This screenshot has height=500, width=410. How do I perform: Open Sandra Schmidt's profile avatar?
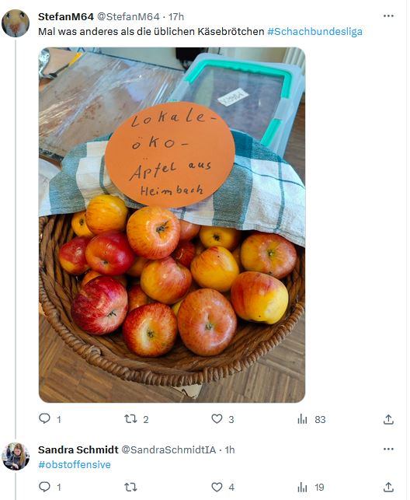(x=16, y=456)
